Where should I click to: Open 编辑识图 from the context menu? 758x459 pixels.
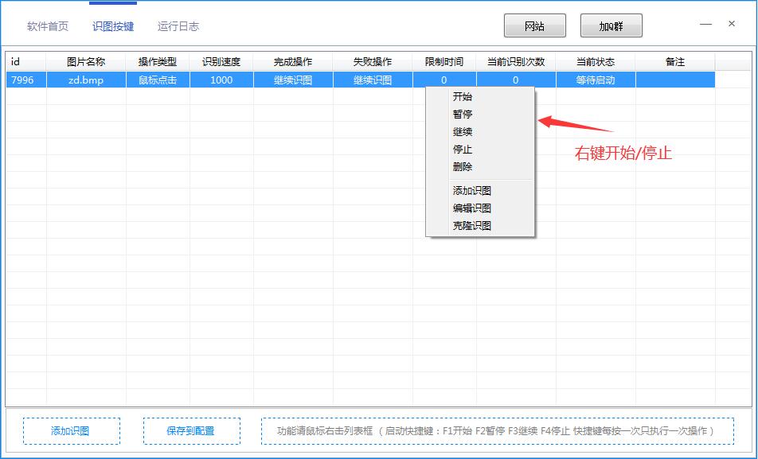472,208
